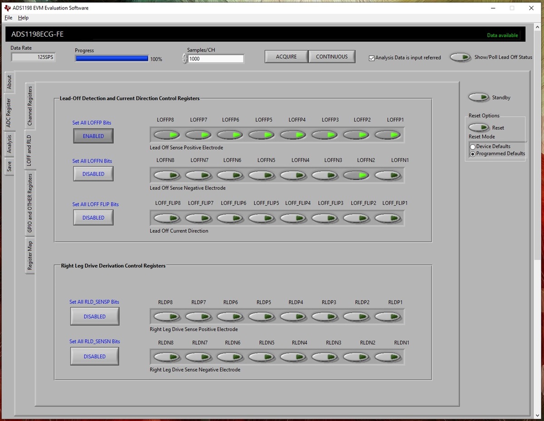Toggle the LOFF_FLIP6 current direction switch

click(230, 218)
